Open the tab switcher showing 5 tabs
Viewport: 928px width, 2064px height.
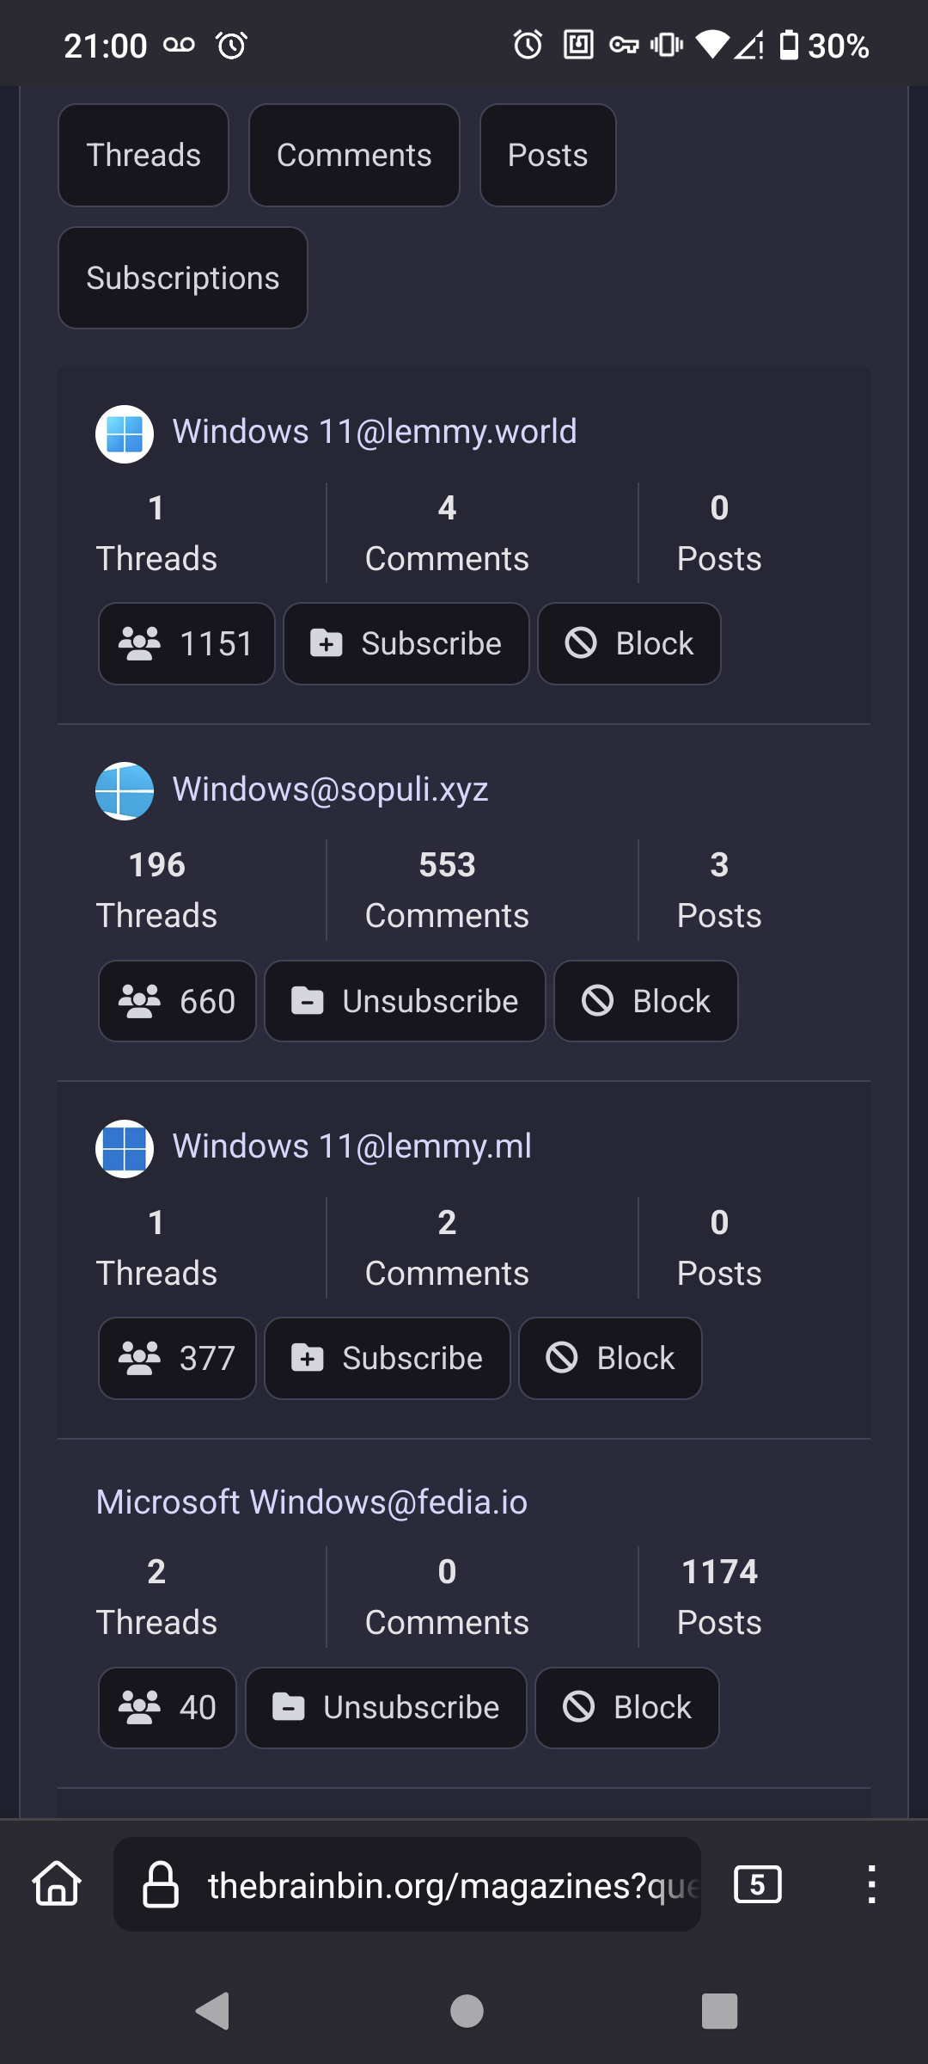coord(757,1883)
